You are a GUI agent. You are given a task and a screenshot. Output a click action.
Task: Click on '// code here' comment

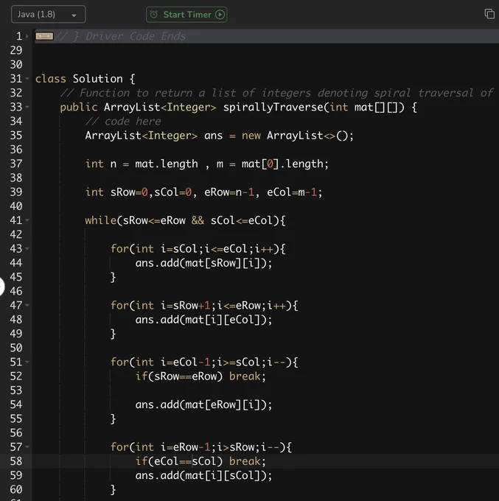point(123,122)
